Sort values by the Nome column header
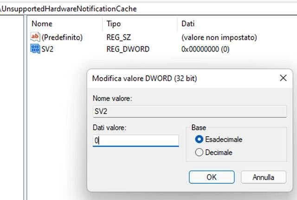Screen dimensions: 297x200 [x=42, y=24]
